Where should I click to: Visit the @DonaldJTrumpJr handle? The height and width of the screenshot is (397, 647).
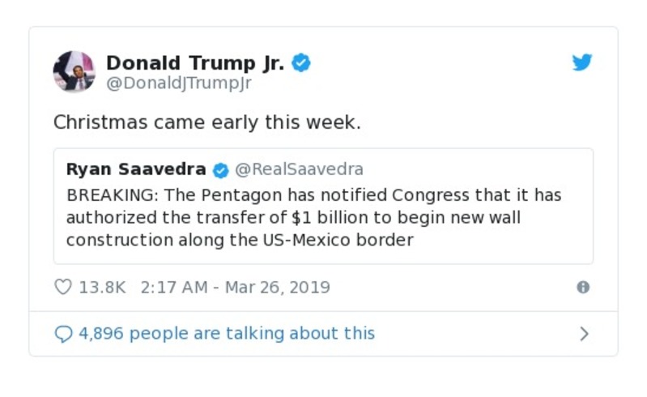pyautogui.click(x=179, y=83)
